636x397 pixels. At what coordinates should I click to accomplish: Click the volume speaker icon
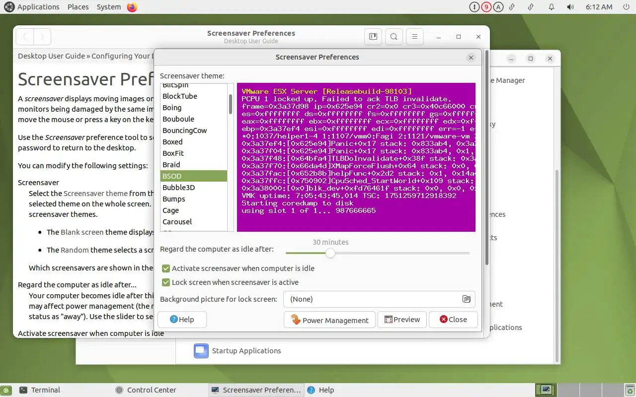point(570,7)
